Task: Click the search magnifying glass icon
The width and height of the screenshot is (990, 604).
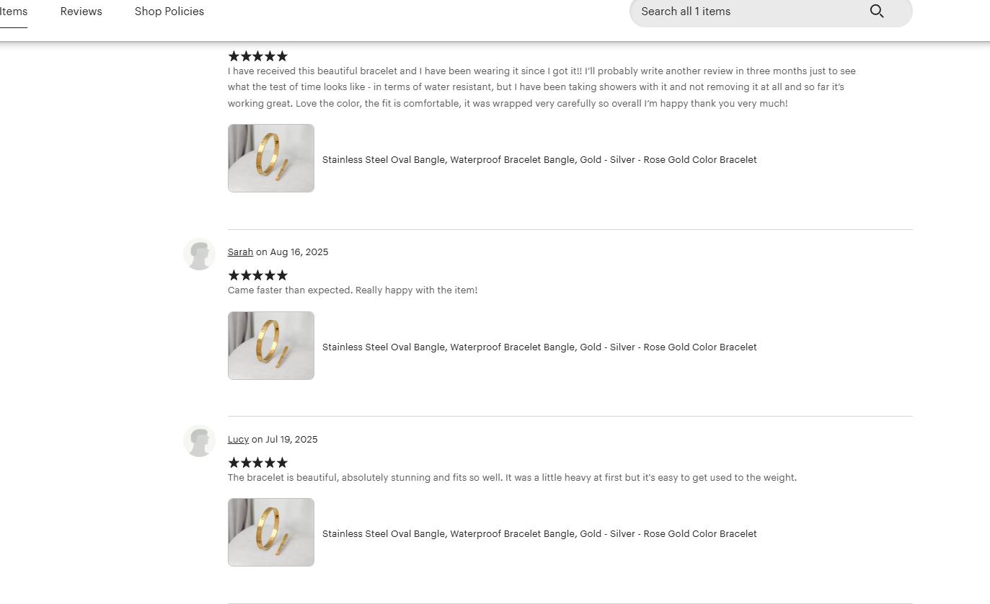Action: 877,12
